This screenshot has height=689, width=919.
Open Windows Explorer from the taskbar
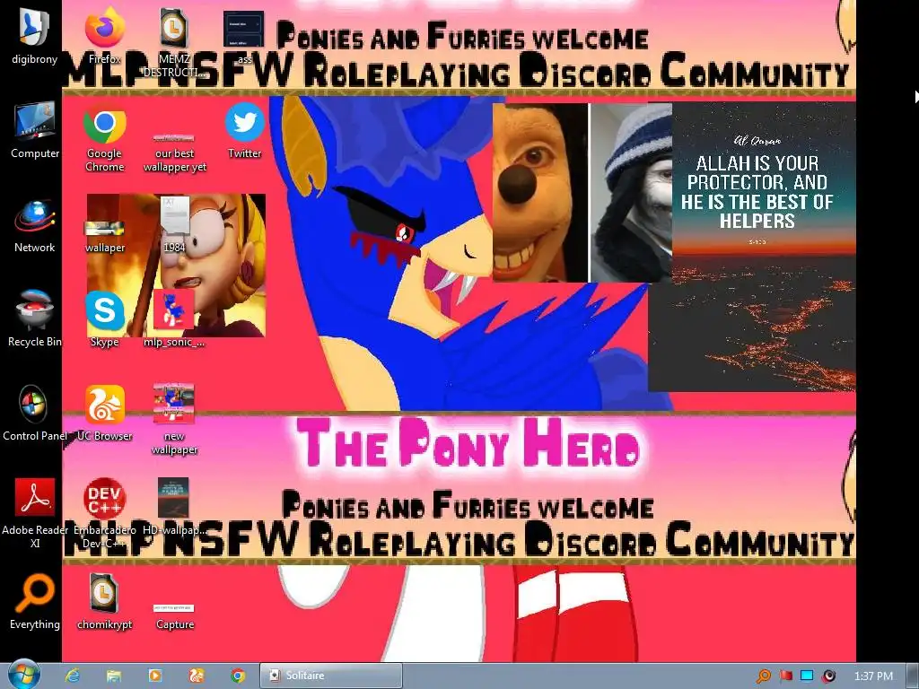pyautogui.click(x=114, y=676)
